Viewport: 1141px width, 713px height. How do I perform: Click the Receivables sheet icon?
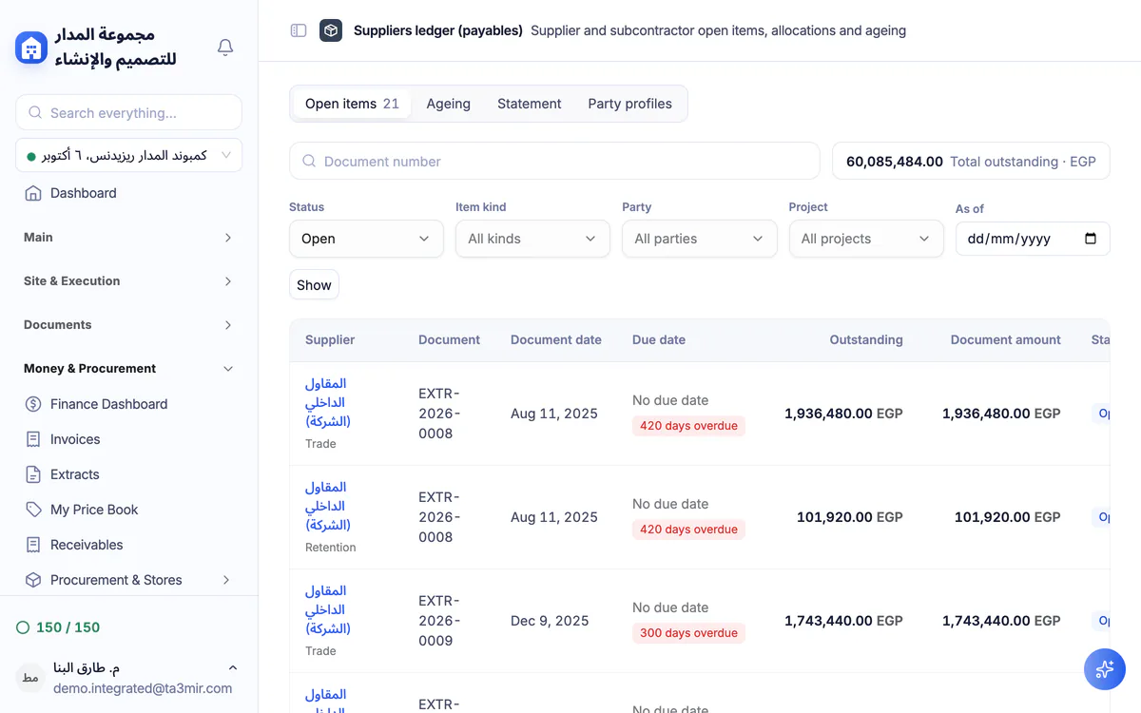33,545
